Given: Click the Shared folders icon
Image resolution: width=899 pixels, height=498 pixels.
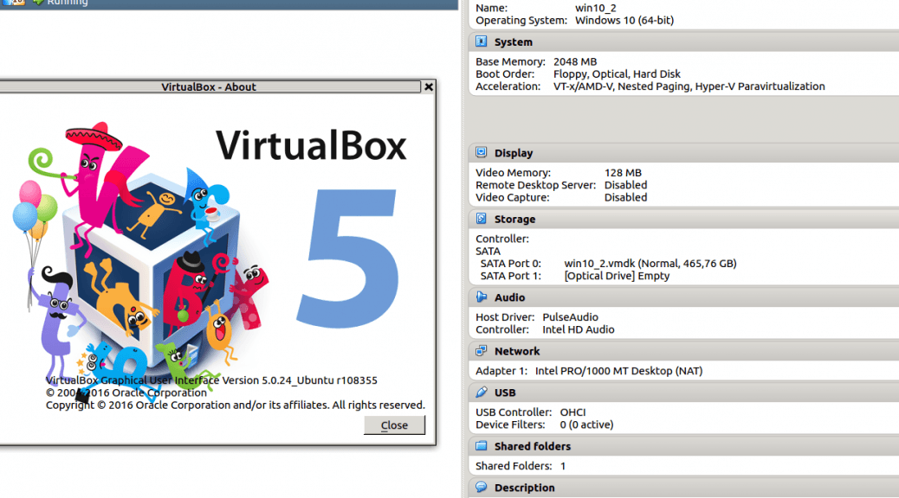Looking at the screenshot, I should [x=481, y=445].
